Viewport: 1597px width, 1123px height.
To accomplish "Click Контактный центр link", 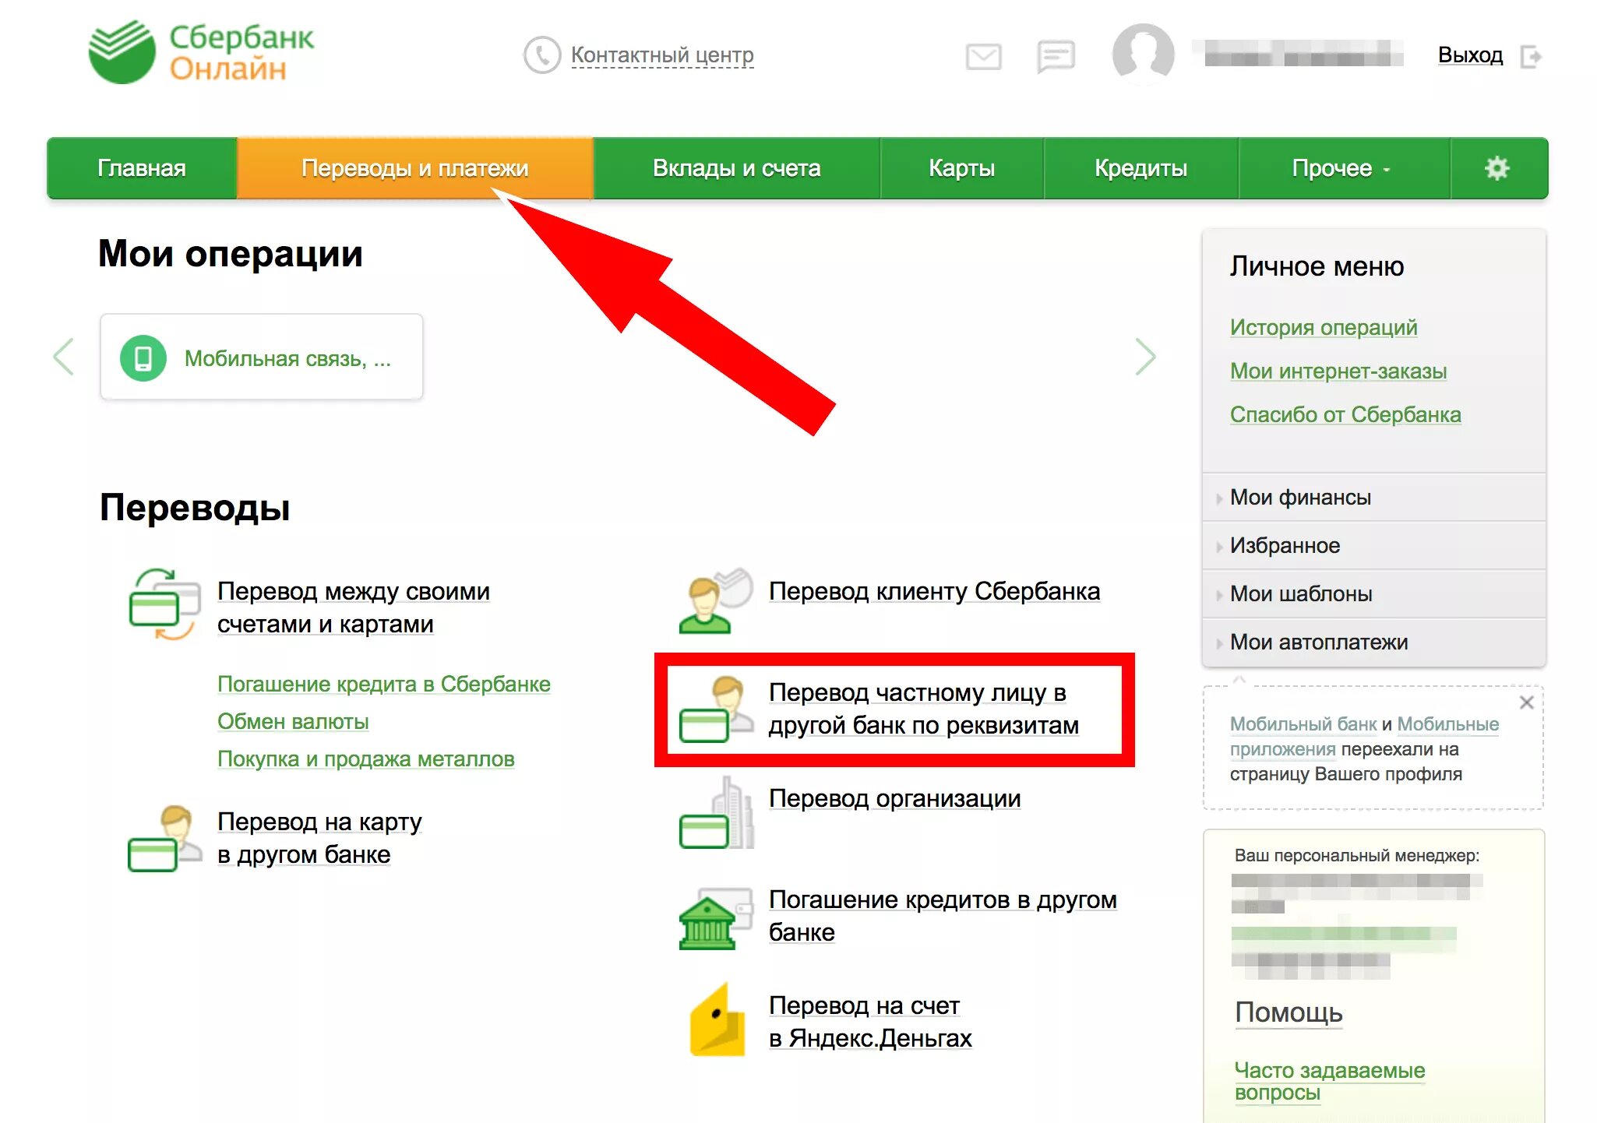I will click(662, 55).
